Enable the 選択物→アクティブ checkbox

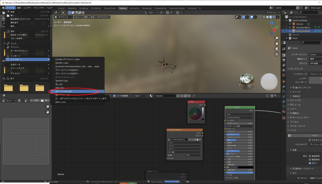pos(294,168)
